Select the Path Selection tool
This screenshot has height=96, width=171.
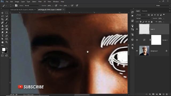pos(2,39)
